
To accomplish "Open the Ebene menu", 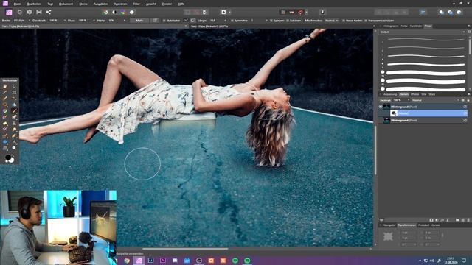I will [x=83, y=4].
